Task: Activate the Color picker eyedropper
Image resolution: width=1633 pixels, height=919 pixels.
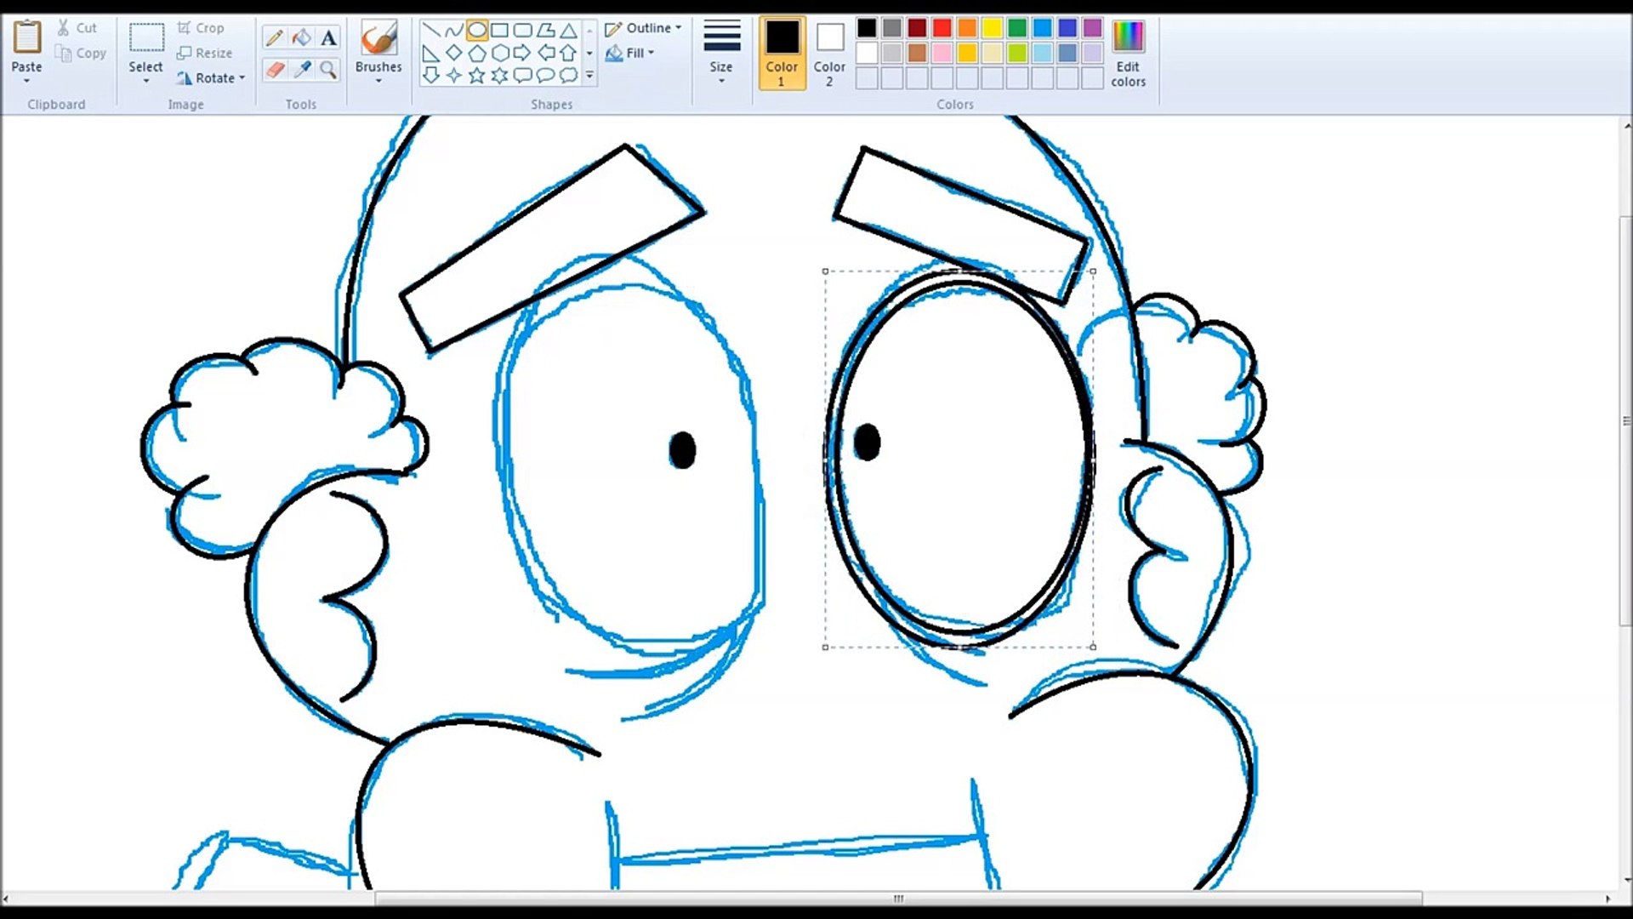Action: coord(301,70)
